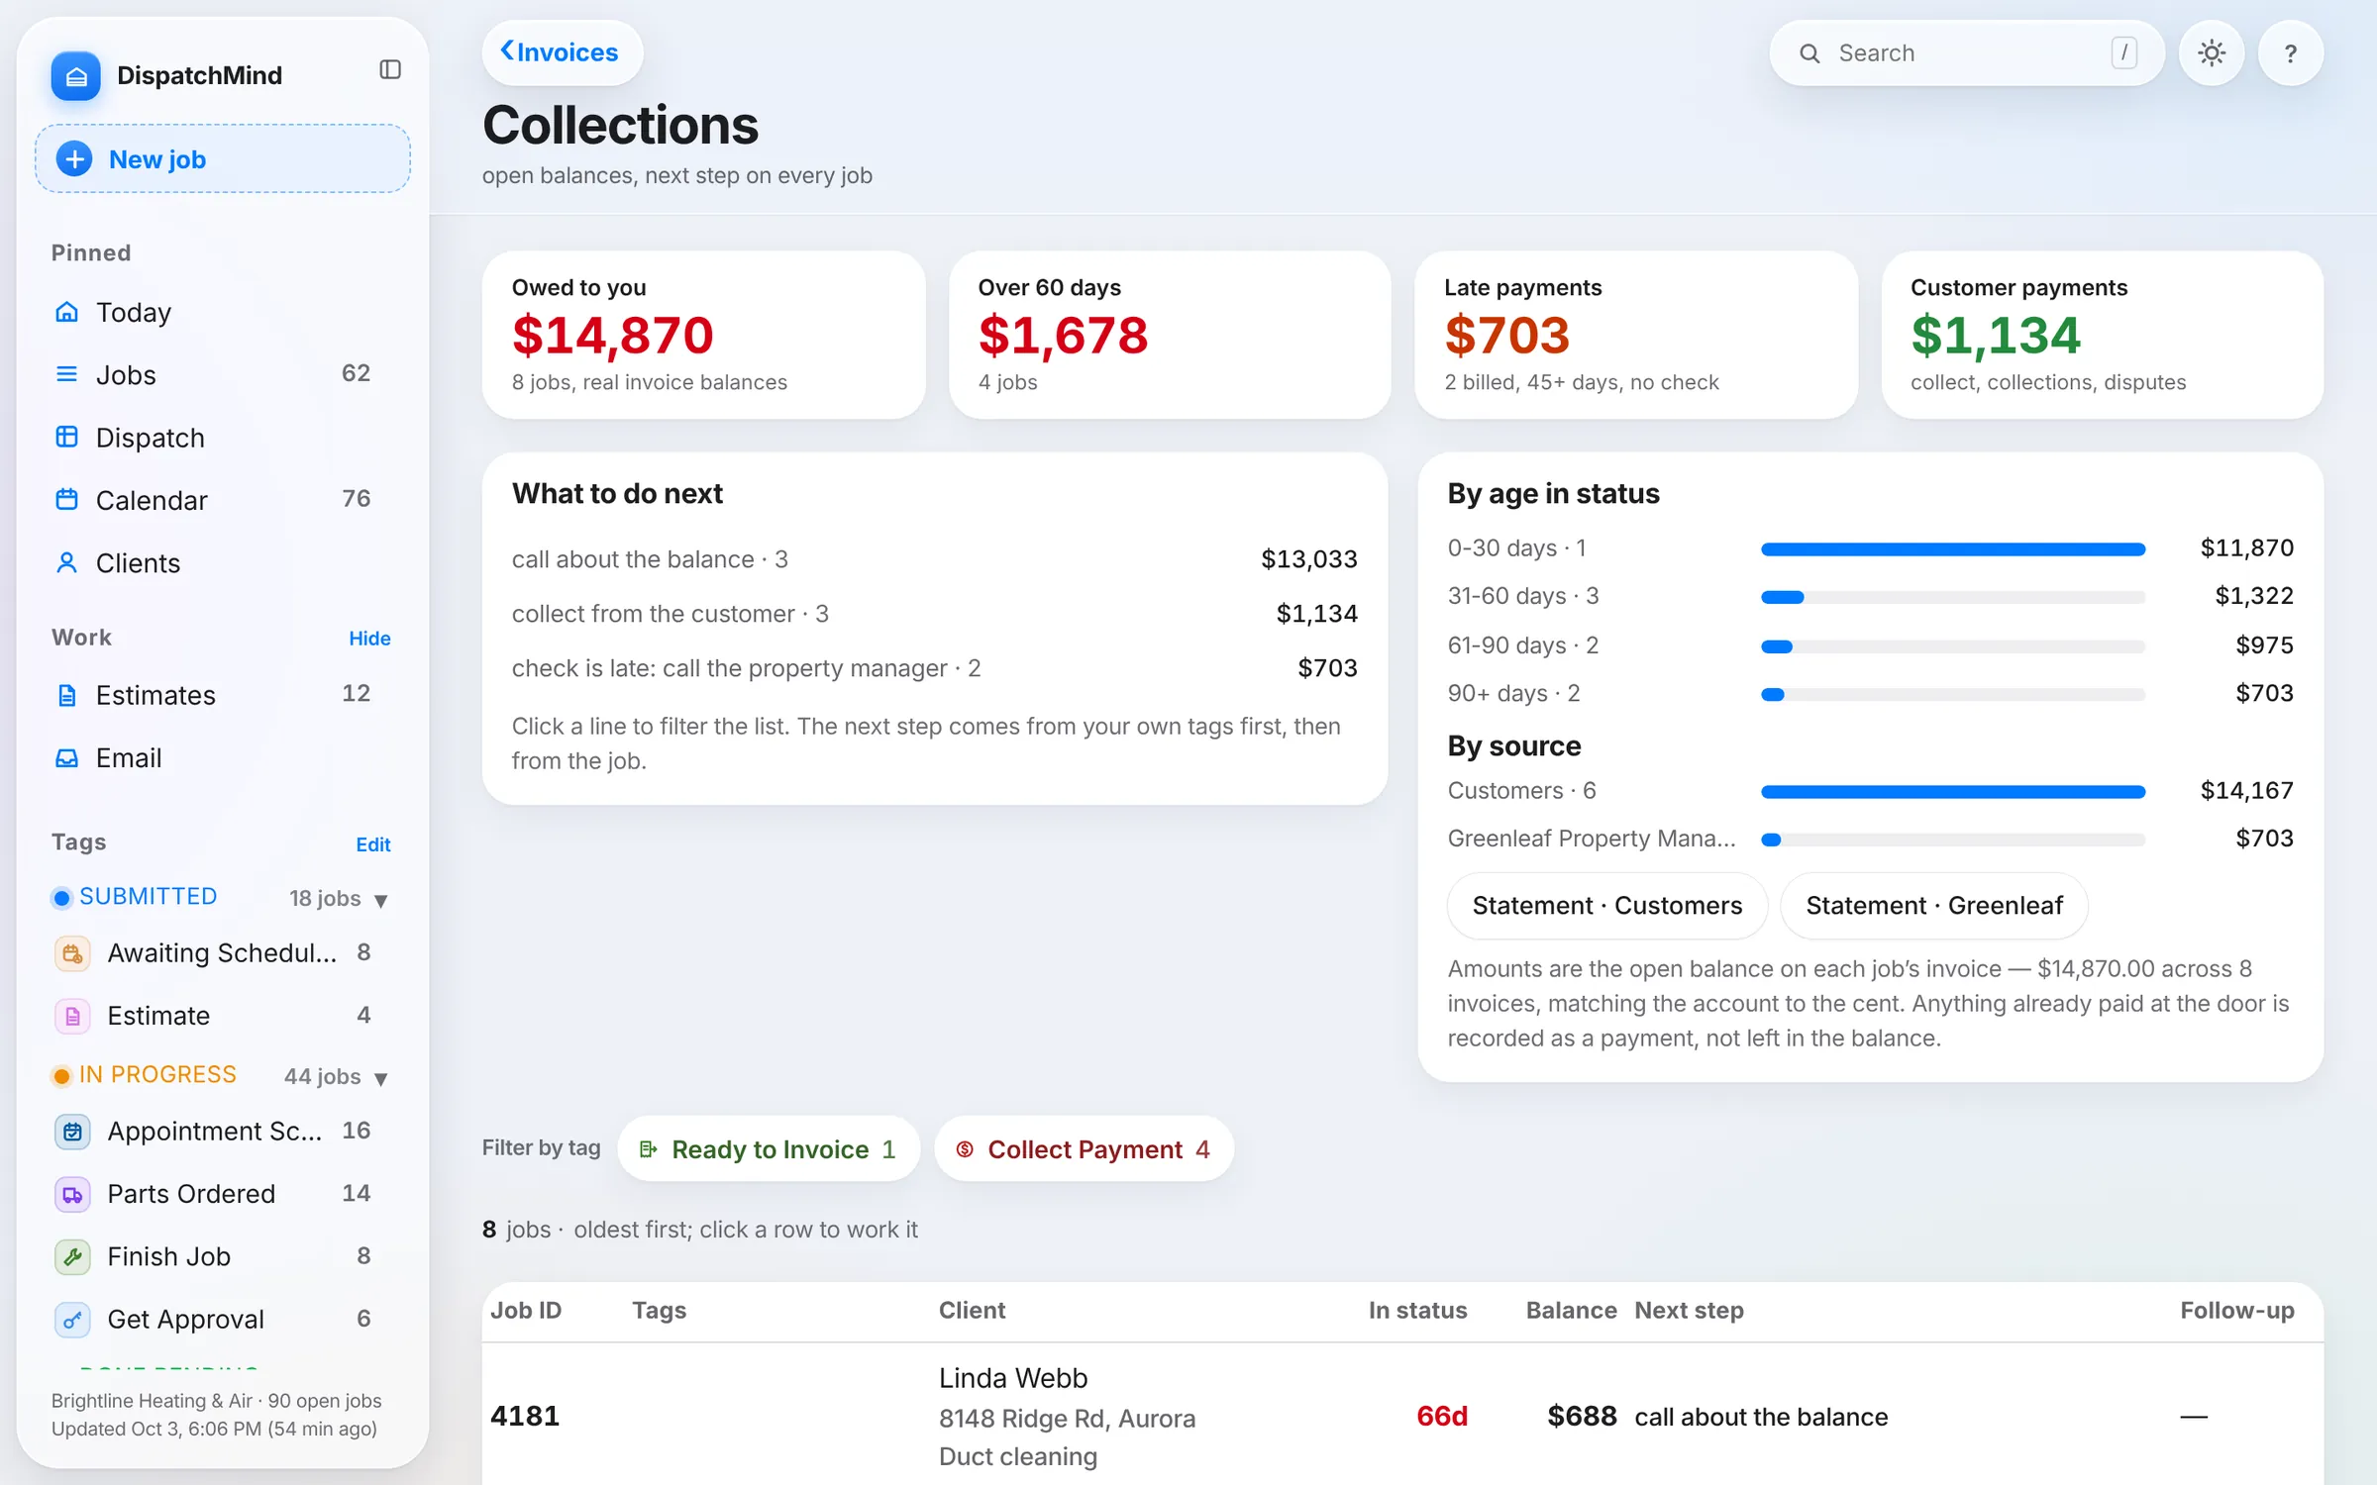
Task: Collapse the sidebar panel icon
Action: [390, 69]
